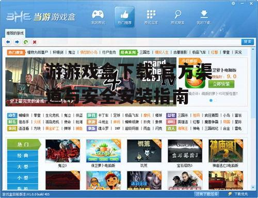Open the Subway Surfers cartoon thumbnail

pyautogui.click(x=103, y=180)
